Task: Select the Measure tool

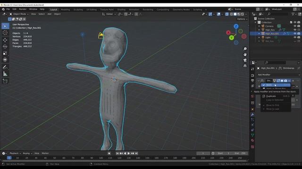Action: (5, 74)
